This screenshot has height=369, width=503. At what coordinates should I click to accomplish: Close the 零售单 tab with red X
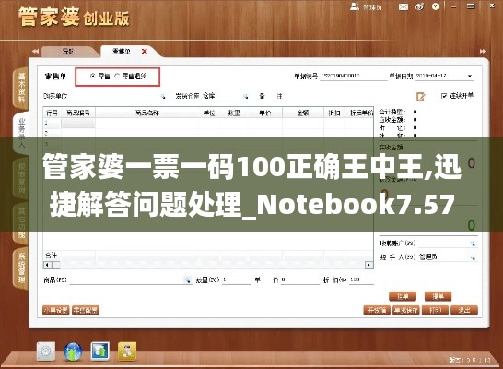coord(145,51)
